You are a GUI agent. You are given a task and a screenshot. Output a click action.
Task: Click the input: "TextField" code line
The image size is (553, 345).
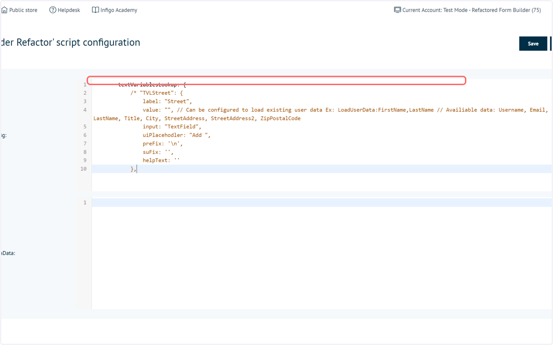(172, 126)
